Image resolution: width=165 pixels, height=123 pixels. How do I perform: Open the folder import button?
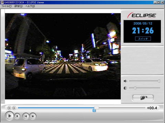click(x=143, y=98)
